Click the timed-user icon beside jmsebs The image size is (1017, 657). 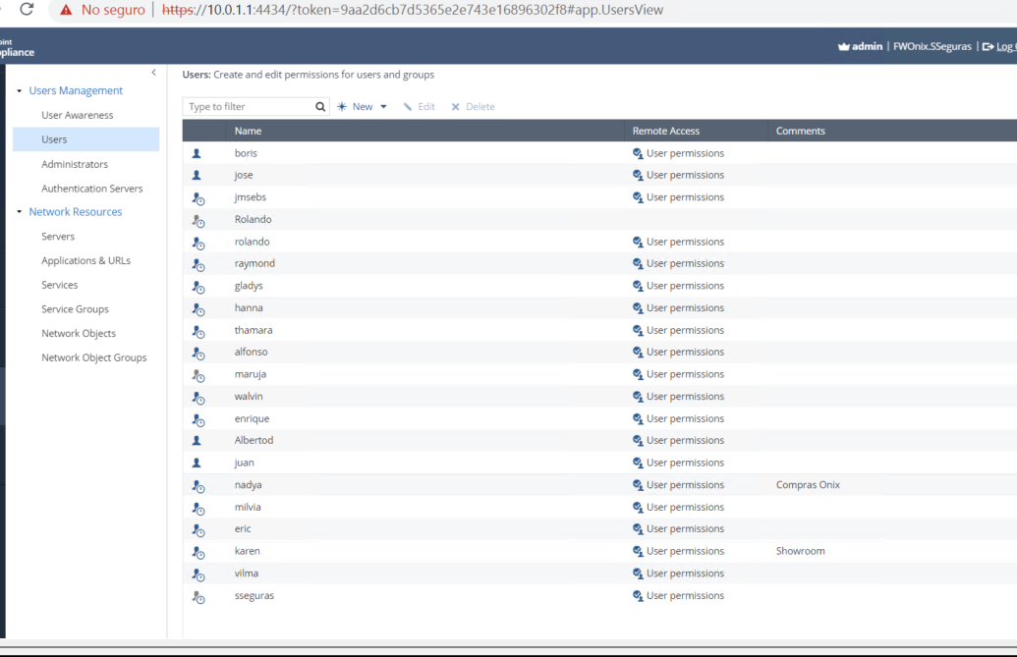(198, 197)
